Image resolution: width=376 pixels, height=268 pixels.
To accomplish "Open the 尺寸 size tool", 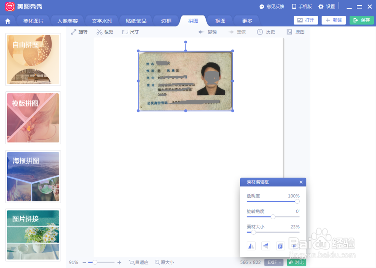I will click(130, 32).
